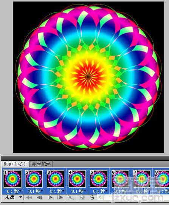Advance to the next animation frame
The height and width of the screenshot is (205, 169).
(x=60, y=197)
